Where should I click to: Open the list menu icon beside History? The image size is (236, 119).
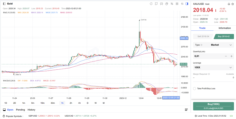click(186, 110)
